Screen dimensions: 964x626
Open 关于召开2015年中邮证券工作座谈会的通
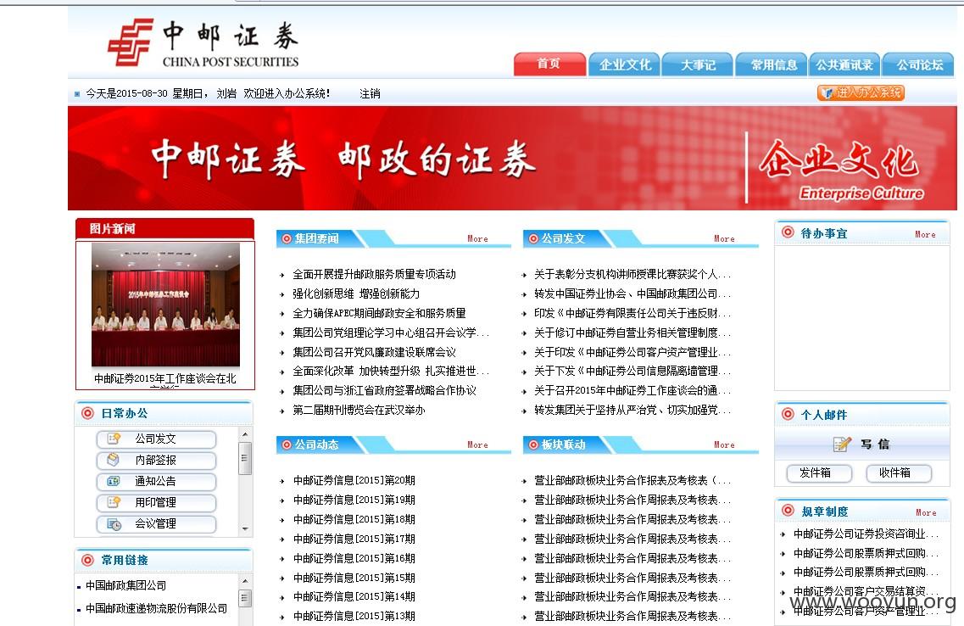click(632, 390)
